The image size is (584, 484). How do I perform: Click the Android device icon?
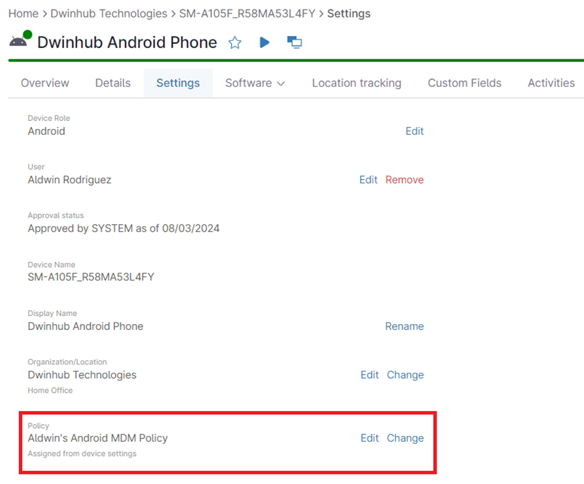(19, 41)
